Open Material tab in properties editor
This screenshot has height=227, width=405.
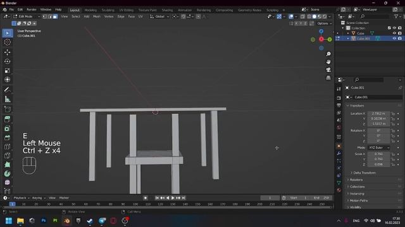[x=339, y=190]
